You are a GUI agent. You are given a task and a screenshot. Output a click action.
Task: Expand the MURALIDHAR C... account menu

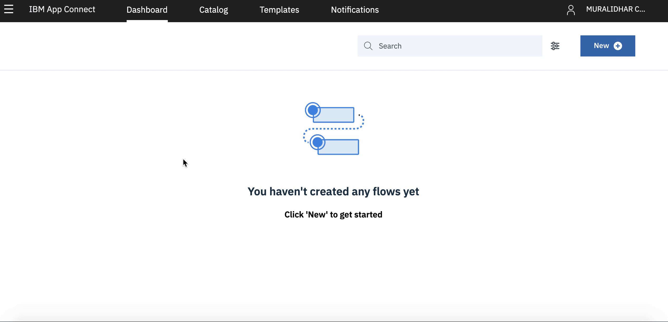[615, 10]
